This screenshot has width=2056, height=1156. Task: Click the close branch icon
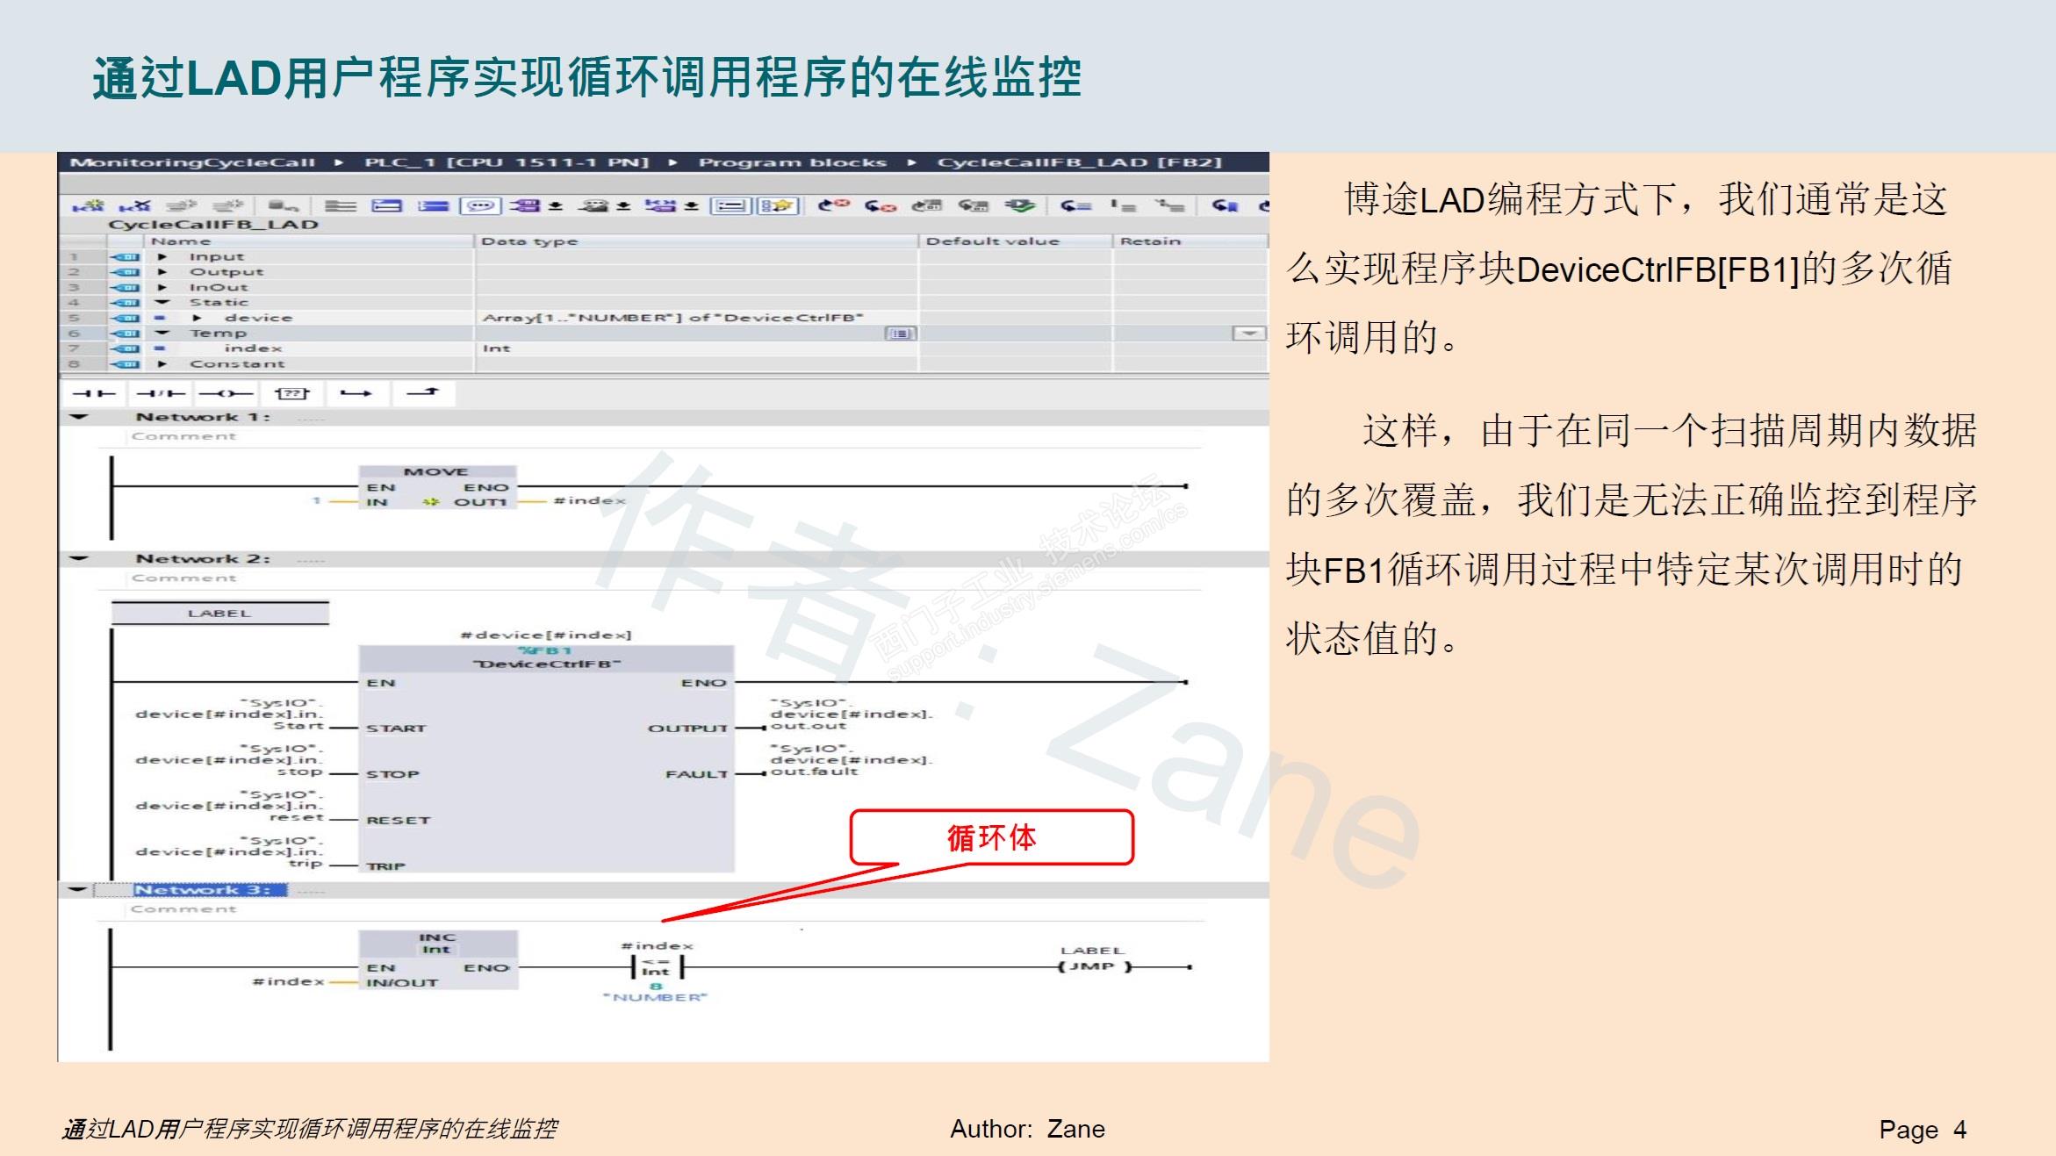[423, 392]
